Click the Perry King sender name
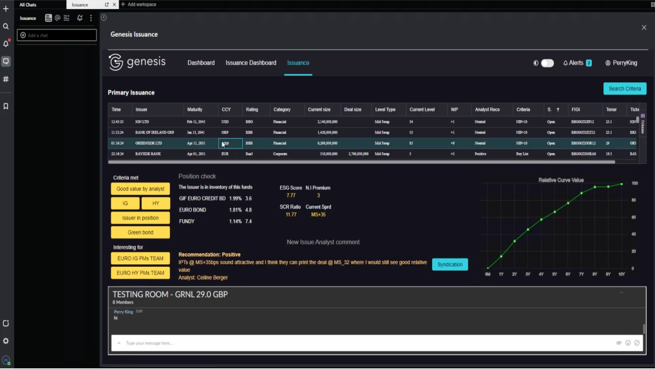 123,312
